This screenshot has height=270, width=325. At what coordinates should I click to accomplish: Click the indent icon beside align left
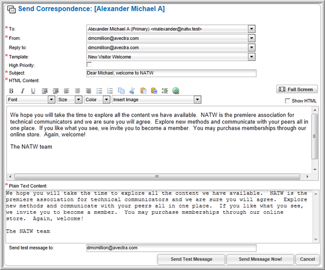[55, 91]
